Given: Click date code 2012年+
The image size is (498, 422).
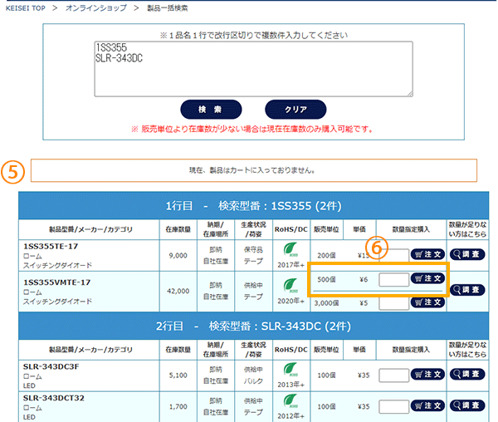Looking at the screenshot, I should [x=291, y=416].
